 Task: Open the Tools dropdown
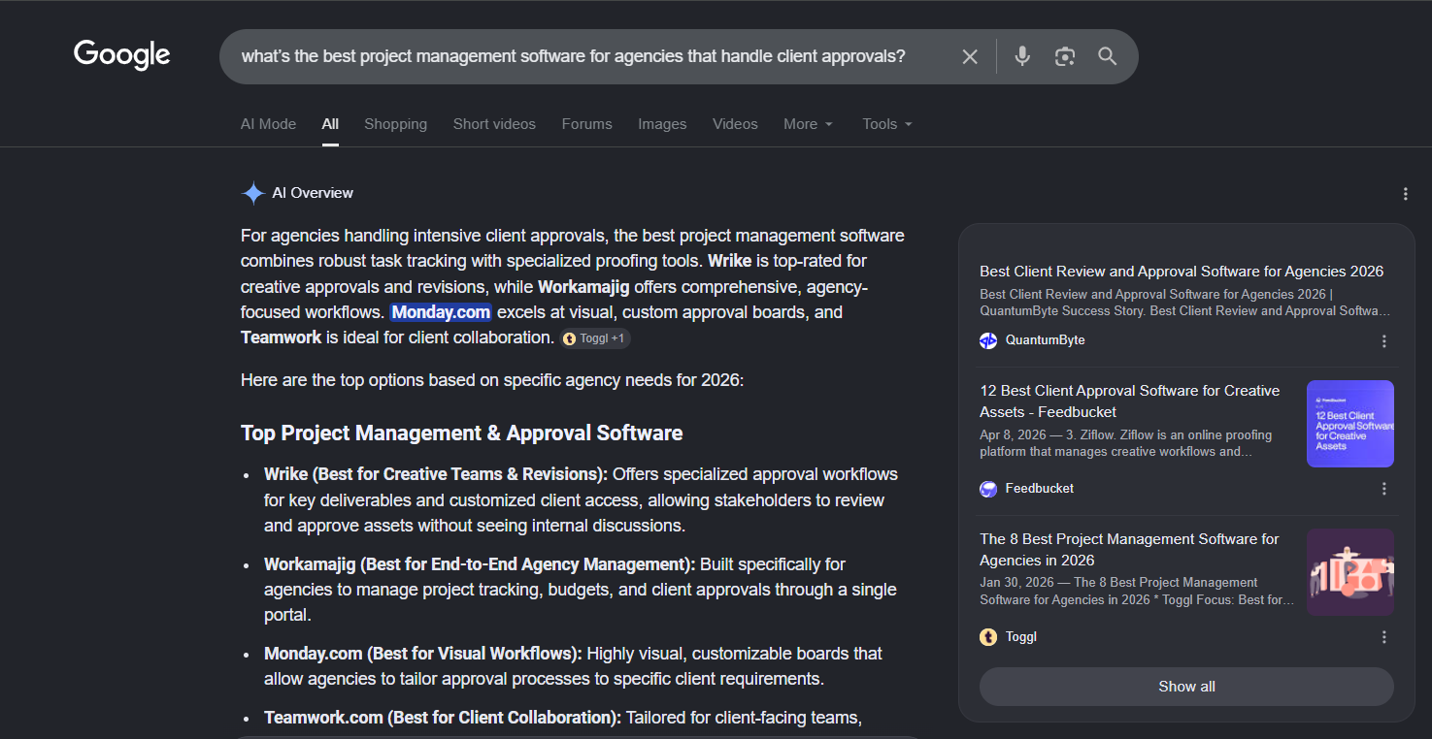(x=887, y=124)
